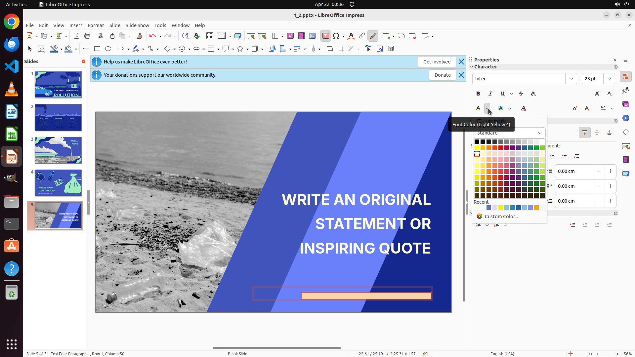Click the Print icon in the toolbar
This screenshot has height=357, width=635.
point(87,36)
